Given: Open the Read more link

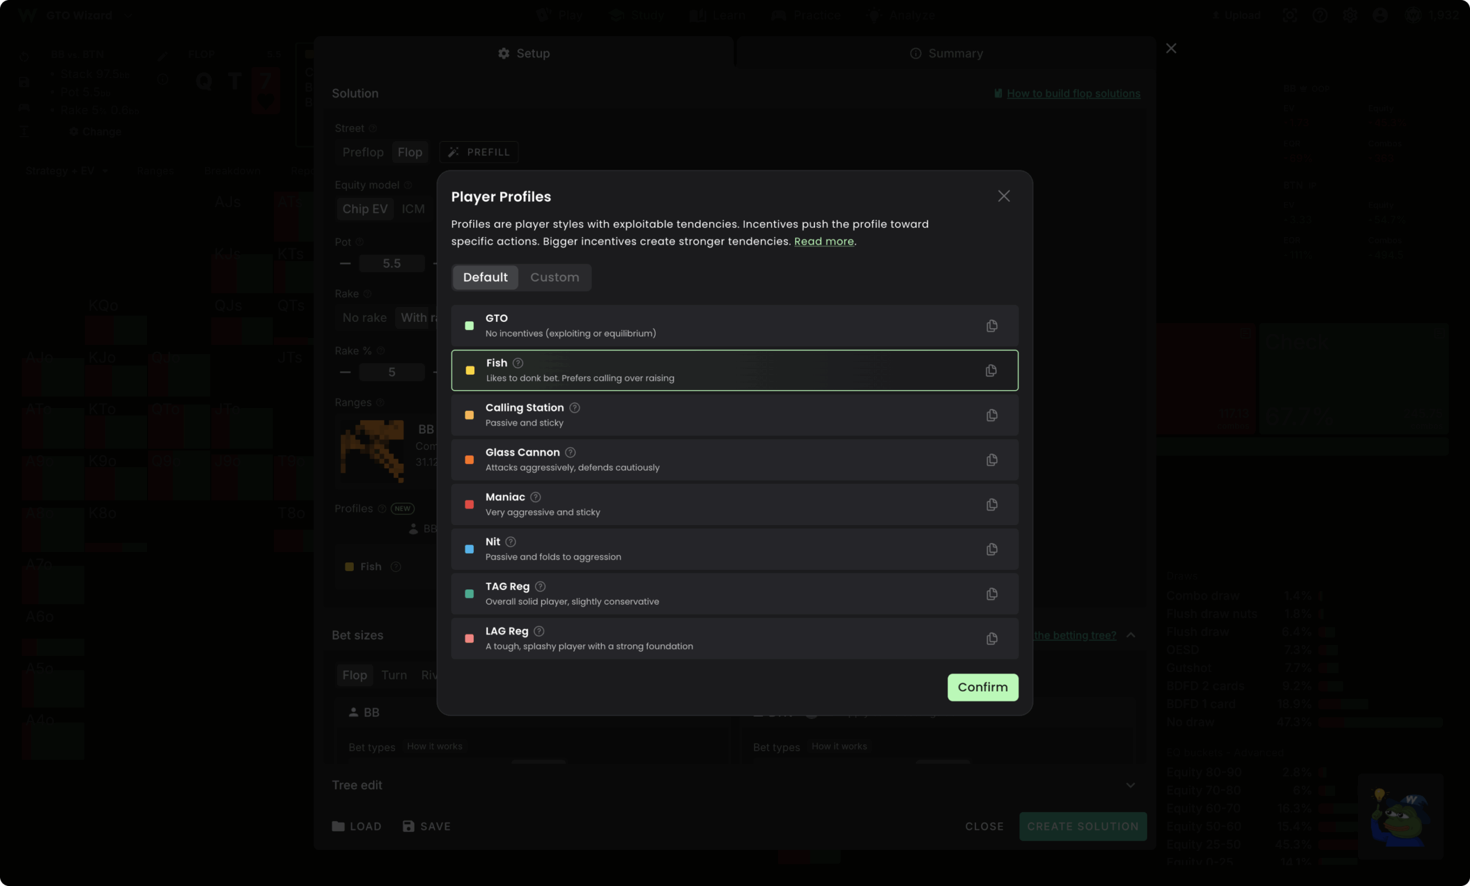Looking at the screenshot, I should click(x=823, y=242).
